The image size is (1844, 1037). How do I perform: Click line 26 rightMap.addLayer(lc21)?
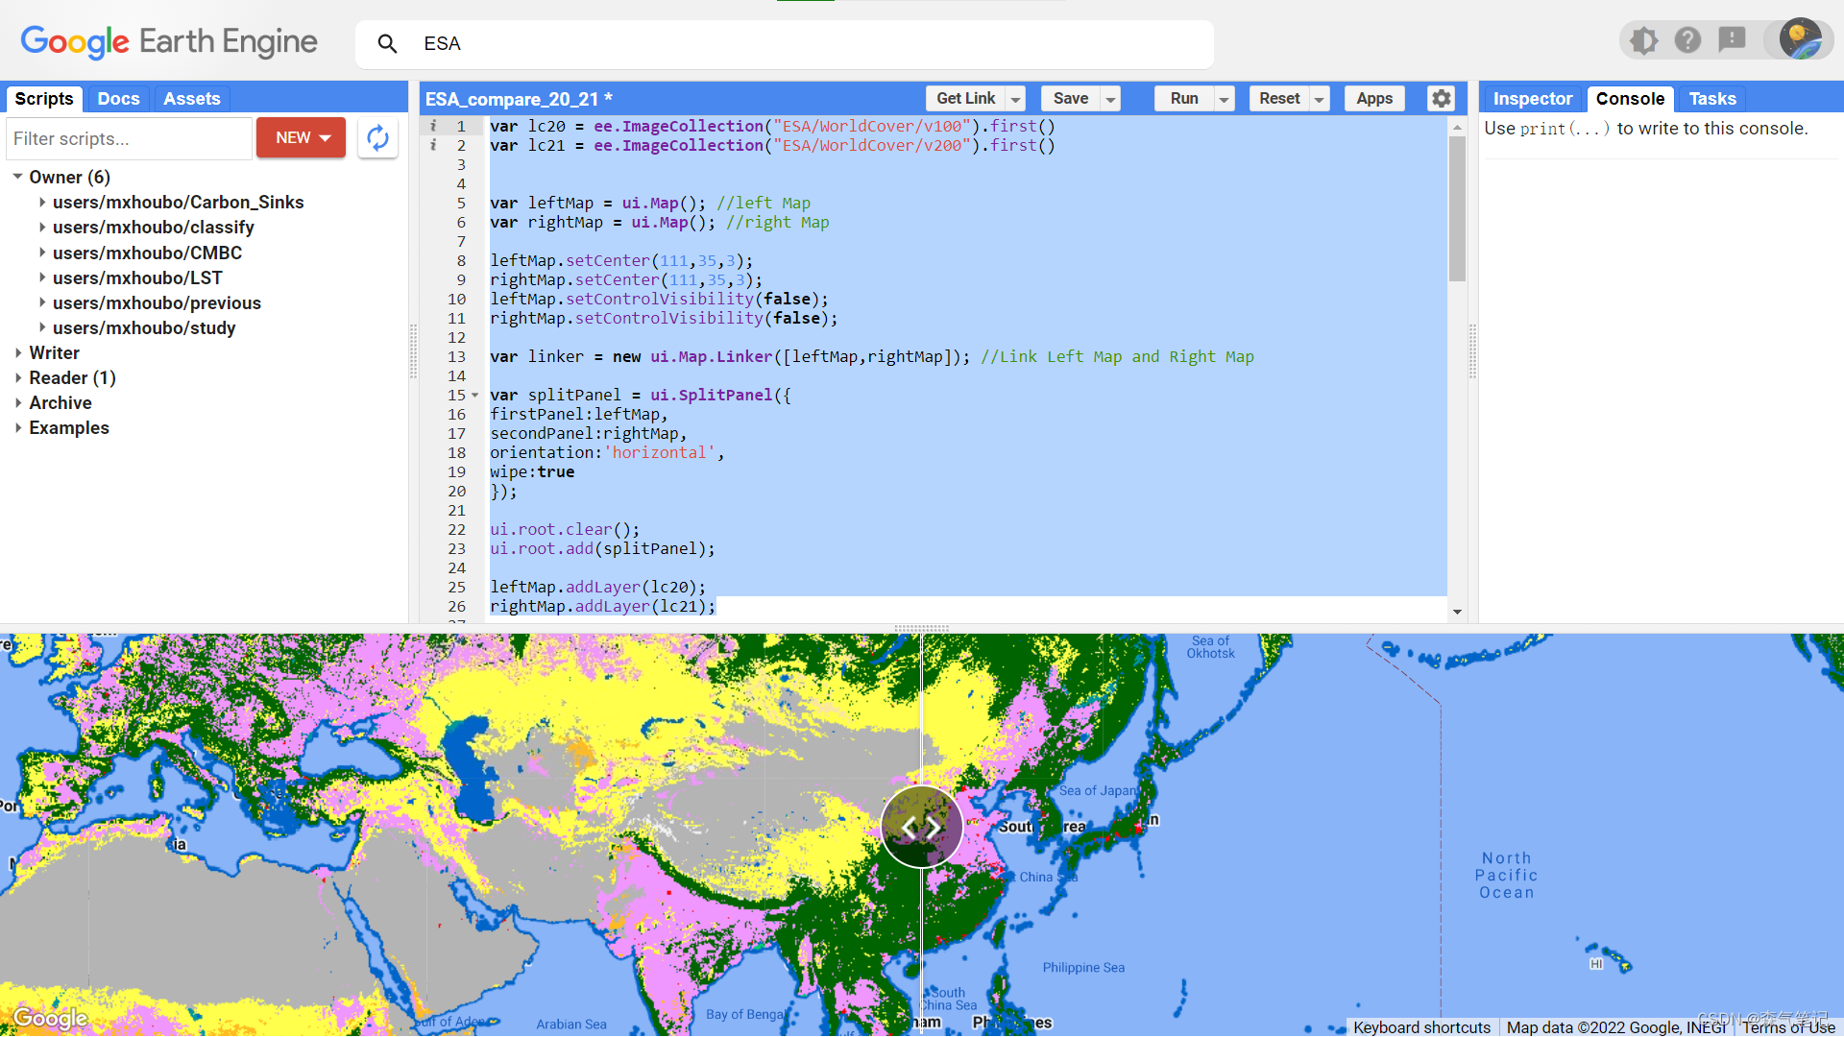[x=602, y=606]
